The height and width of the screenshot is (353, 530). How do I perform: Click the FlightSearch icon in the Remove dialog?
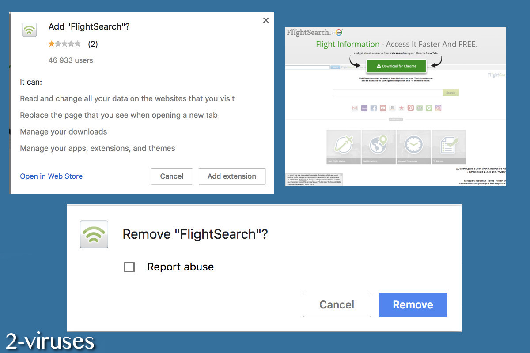[x=94, y=234]
